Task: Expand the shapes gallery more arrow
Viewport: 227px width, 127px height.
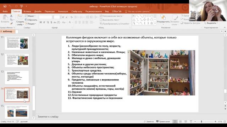Action: 155,23
